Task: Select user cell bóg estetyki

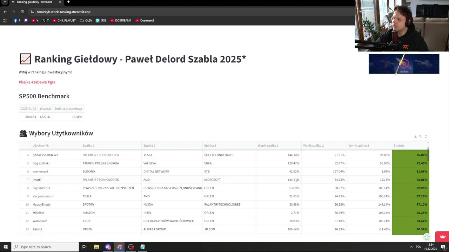Action: [x=55, y=163]
